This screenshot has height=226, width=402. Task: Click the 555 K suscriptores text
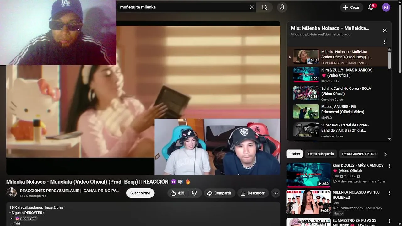[33, 196]
